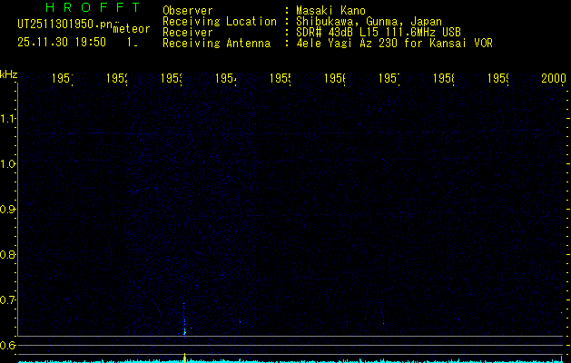This screenshot has width=571, height=363.
Task: Click the 0.8 kHz frequency tick label
Action: click(9, 255)
